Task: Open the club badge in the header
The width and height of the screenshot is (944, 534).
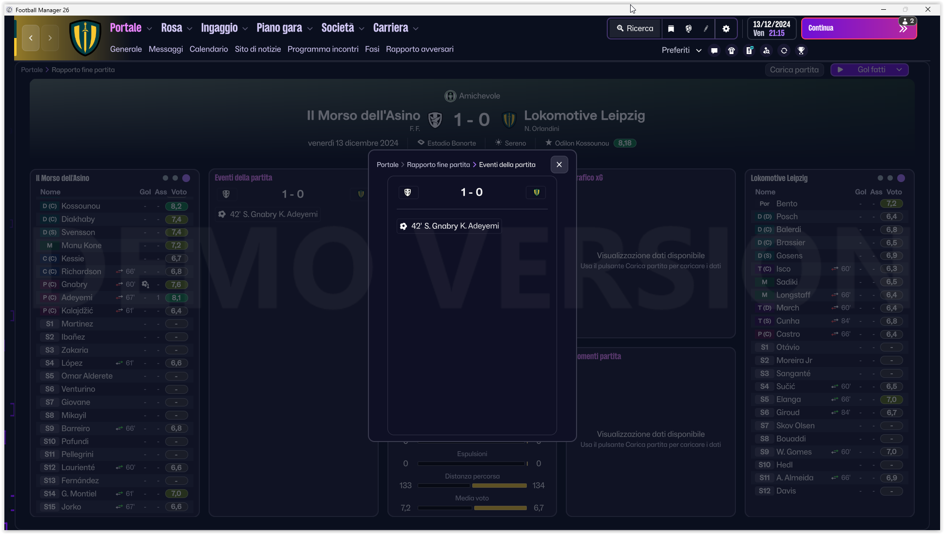Action: click(85, 38)
